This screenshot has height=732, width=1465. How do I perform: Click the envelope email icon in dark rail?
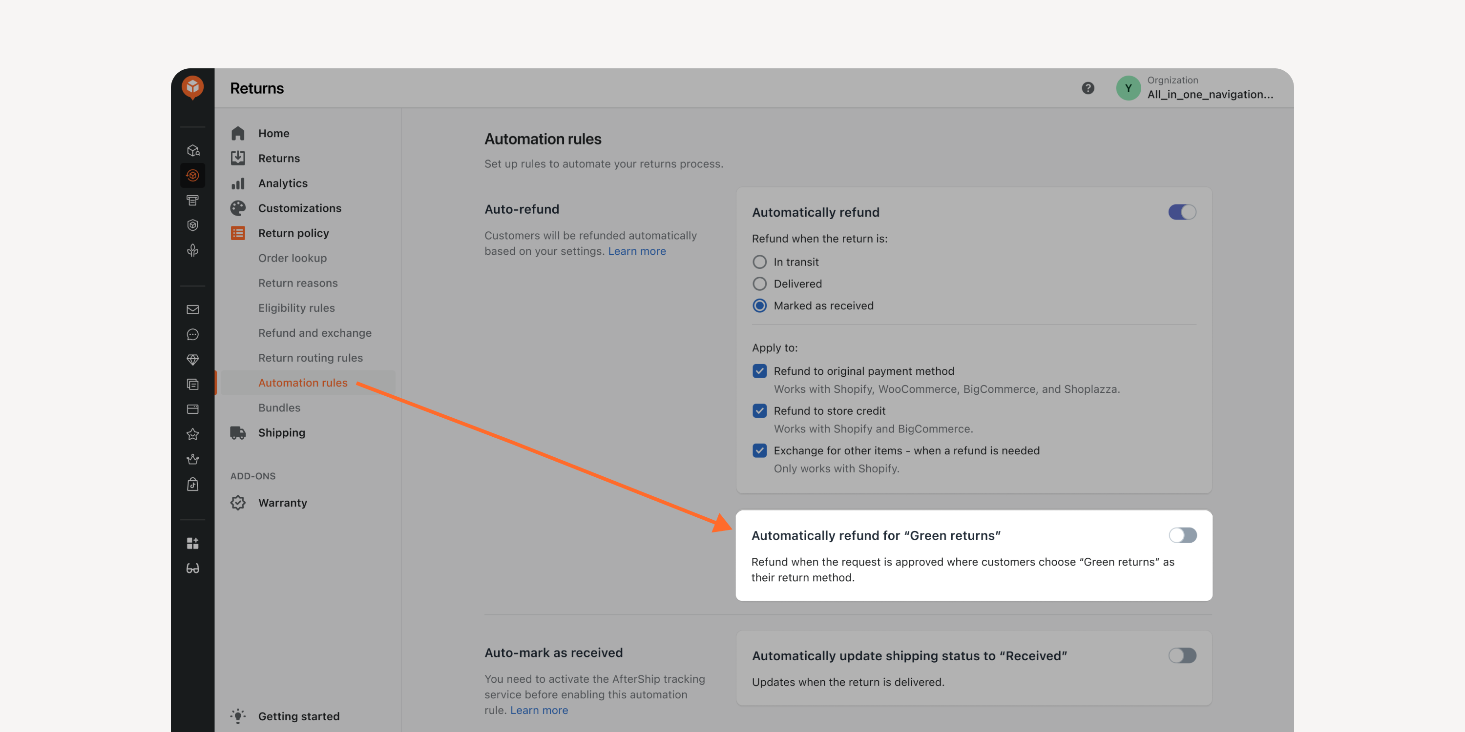tap(193, 310)
